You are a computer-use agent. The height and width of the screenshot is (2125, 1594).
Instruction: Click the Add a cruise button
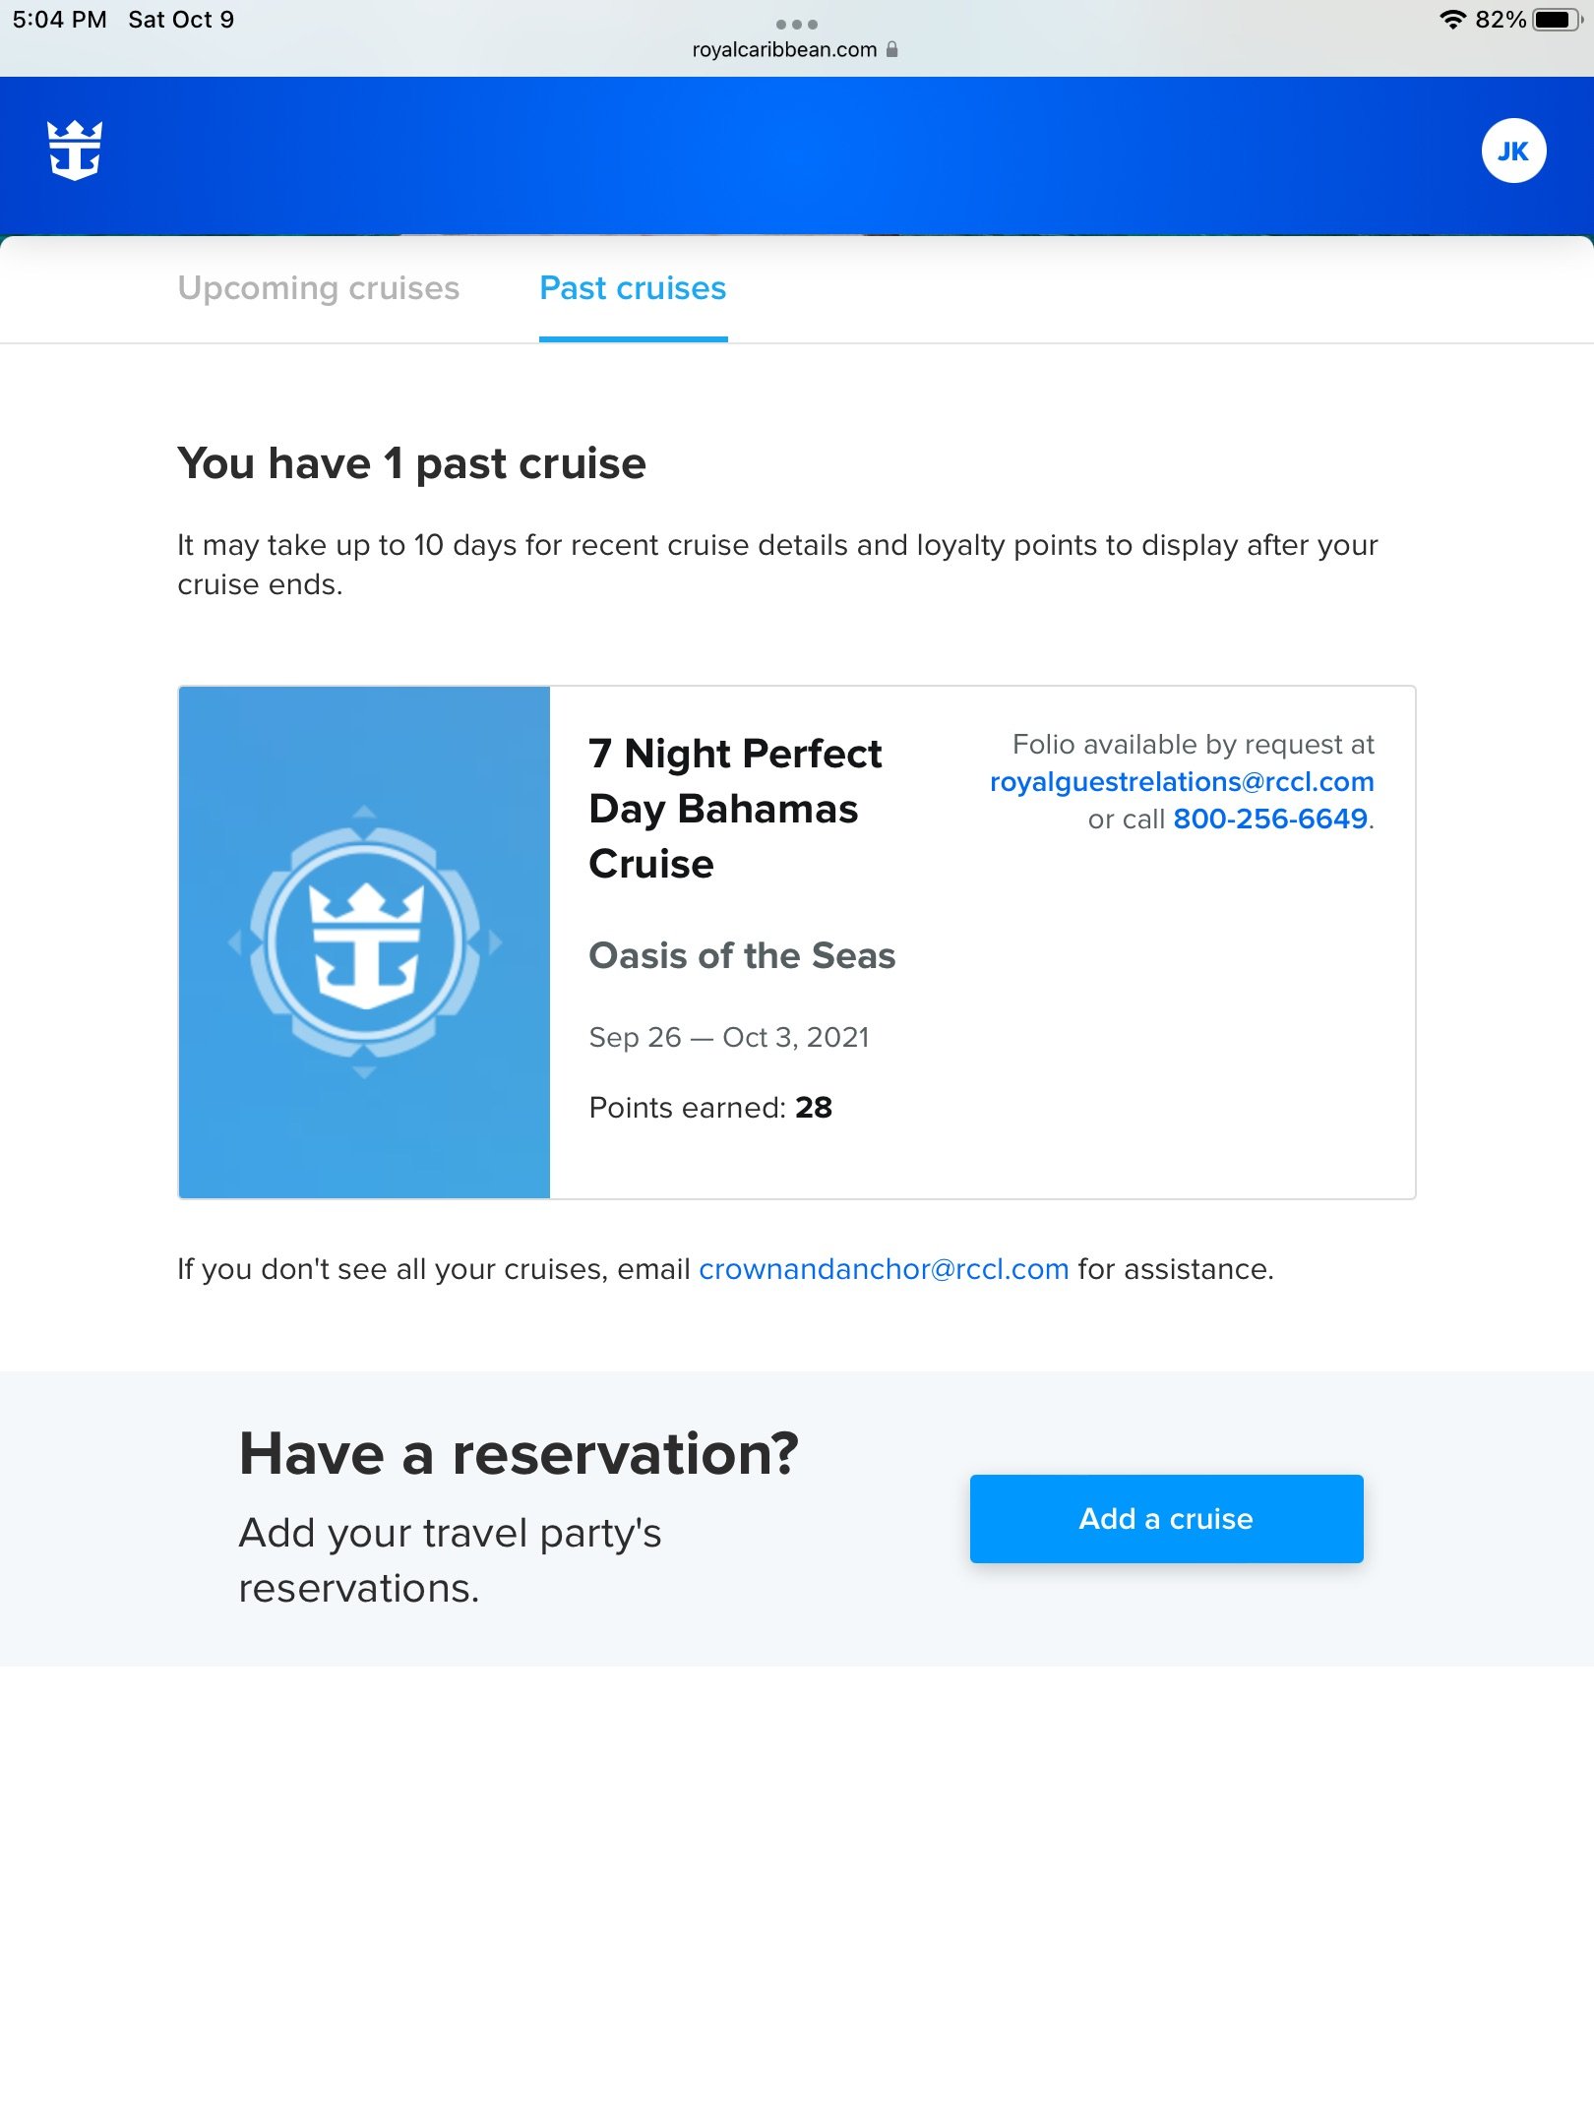(1167, 1518)
